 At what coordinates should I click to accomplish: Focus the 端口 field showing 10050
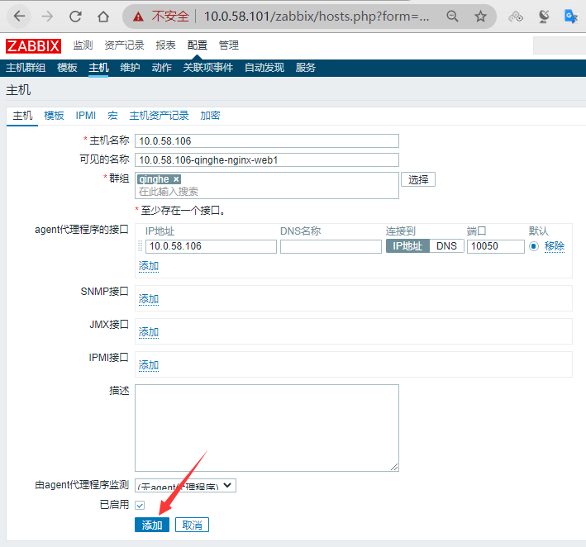point(496,246)
